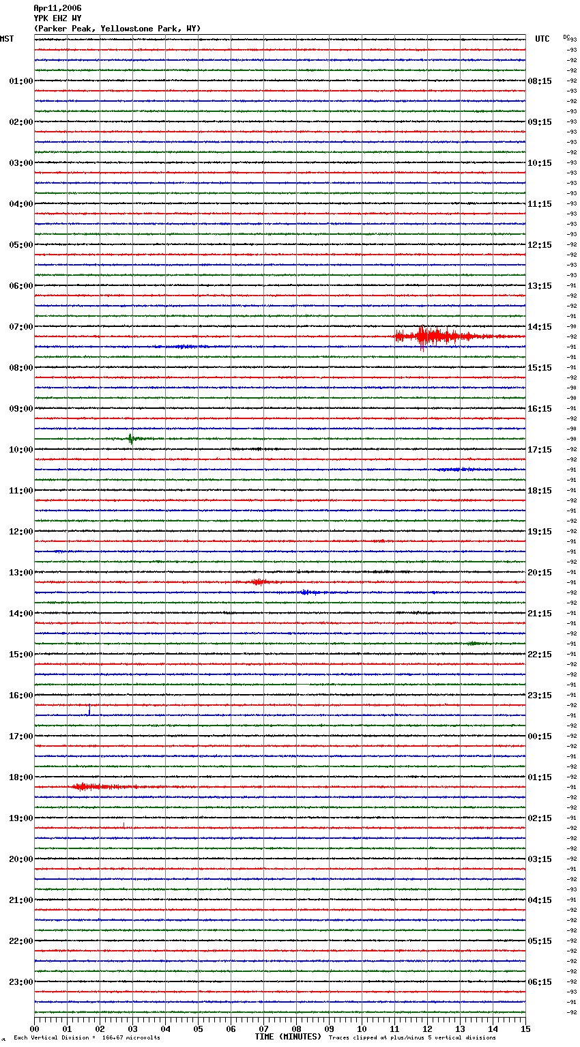Click the "11:15" UTC time label
The image size is (580, 1047).
(x=540, y=204)
